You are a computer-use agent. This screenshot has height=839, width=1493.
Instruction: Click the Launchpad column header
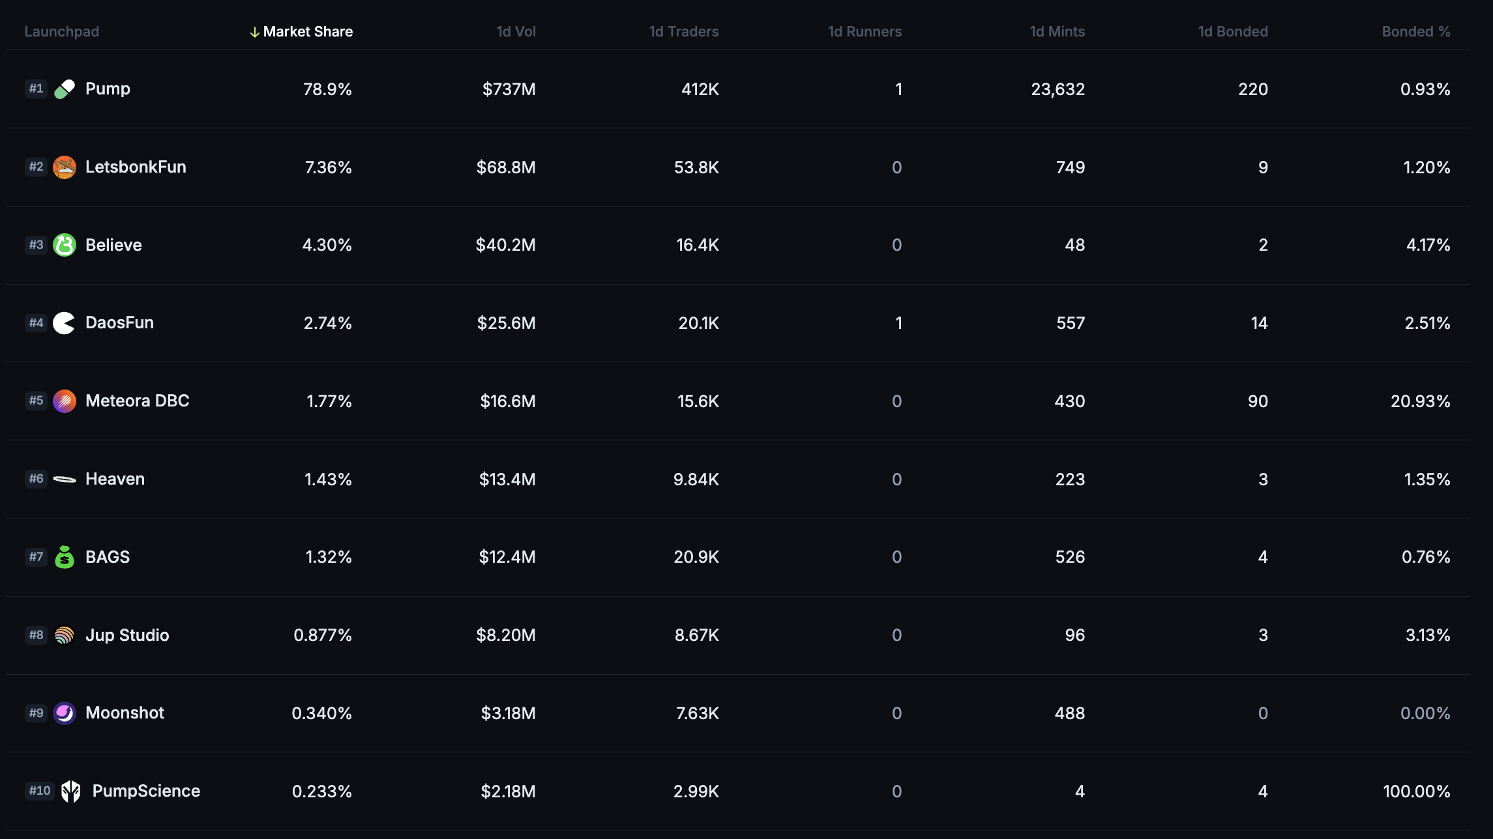click(x=62, y=32)
